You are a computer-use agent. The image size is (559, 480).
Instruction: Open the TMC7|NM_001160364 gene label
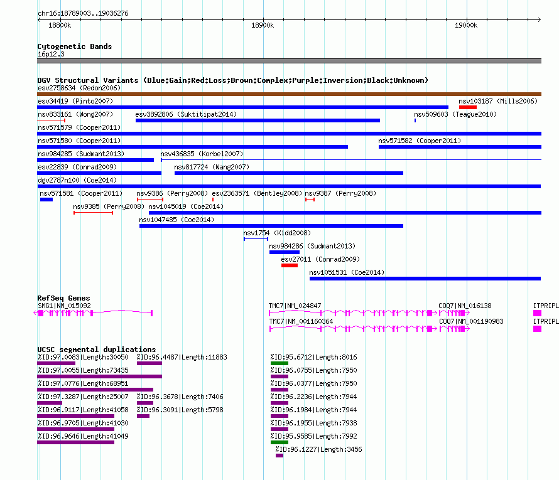(300, 321)
